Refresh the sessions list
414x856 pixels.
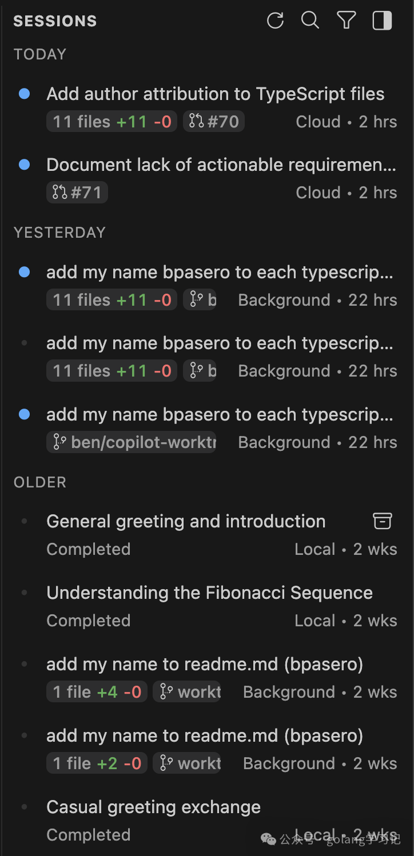tap(275, 21)
